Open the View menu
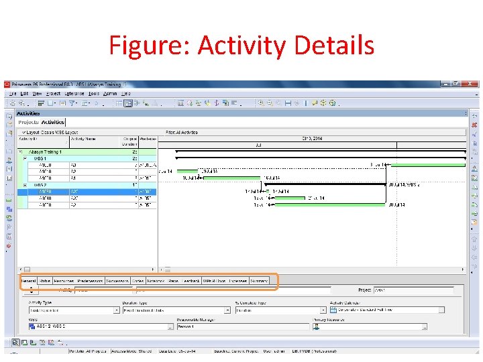Screen dimensions: 483x362 37,94
